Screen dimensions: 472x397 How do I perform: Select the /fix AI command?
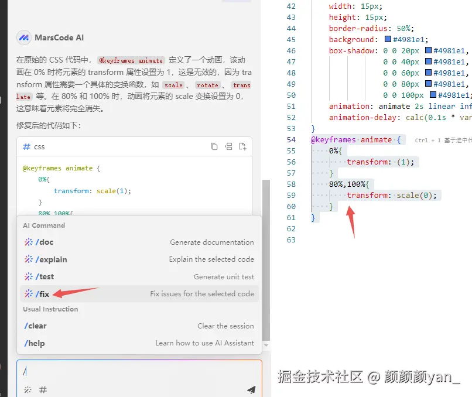[139, 294]
